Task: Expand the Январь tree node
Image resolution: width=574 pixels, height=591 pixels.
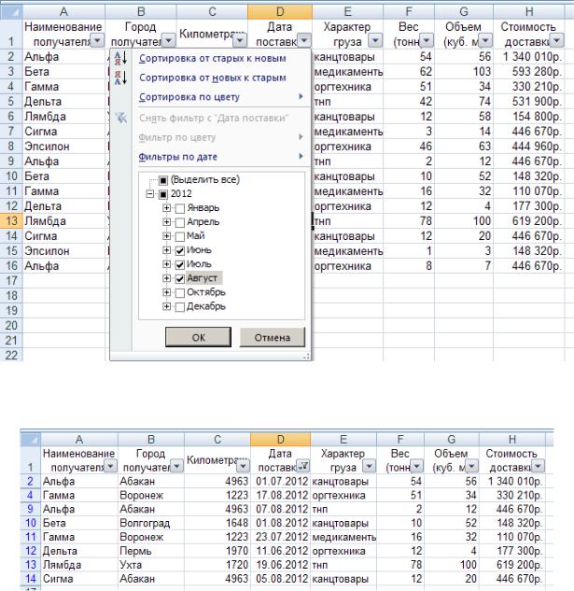Action: pyautogui.click(x=166, y=207)
